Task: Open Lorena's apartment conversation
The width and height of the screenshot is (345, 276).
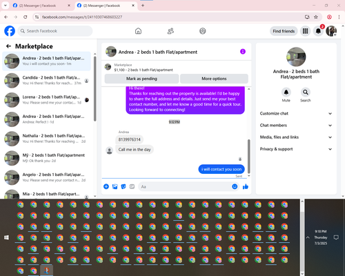Action: pyautogui.click(x=46, y=100)
